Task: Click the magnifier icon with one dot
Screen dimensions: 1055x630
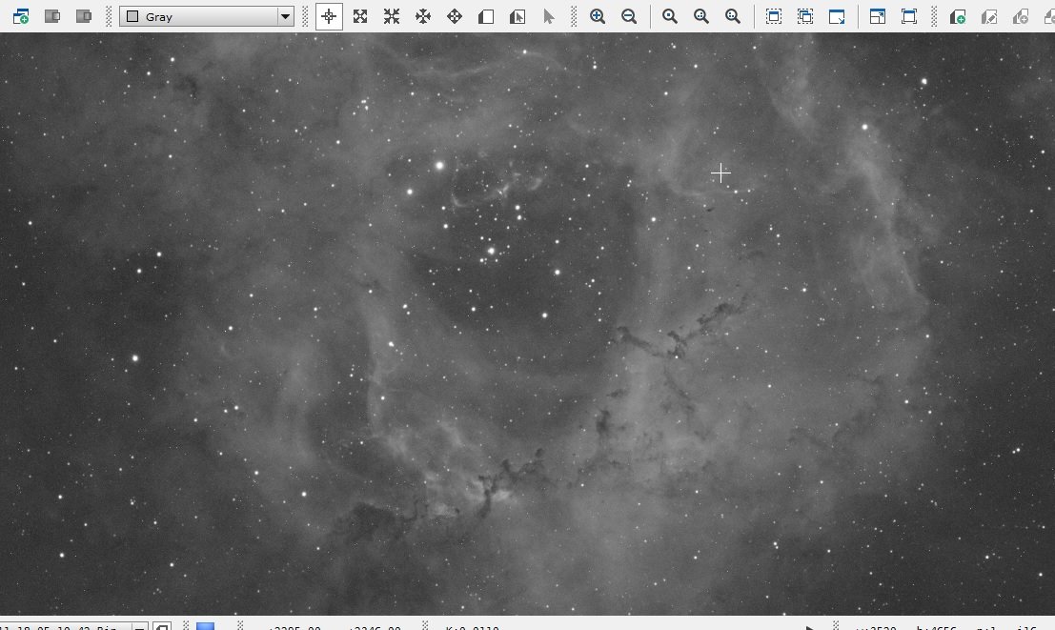Action: [x=669, y=16]
